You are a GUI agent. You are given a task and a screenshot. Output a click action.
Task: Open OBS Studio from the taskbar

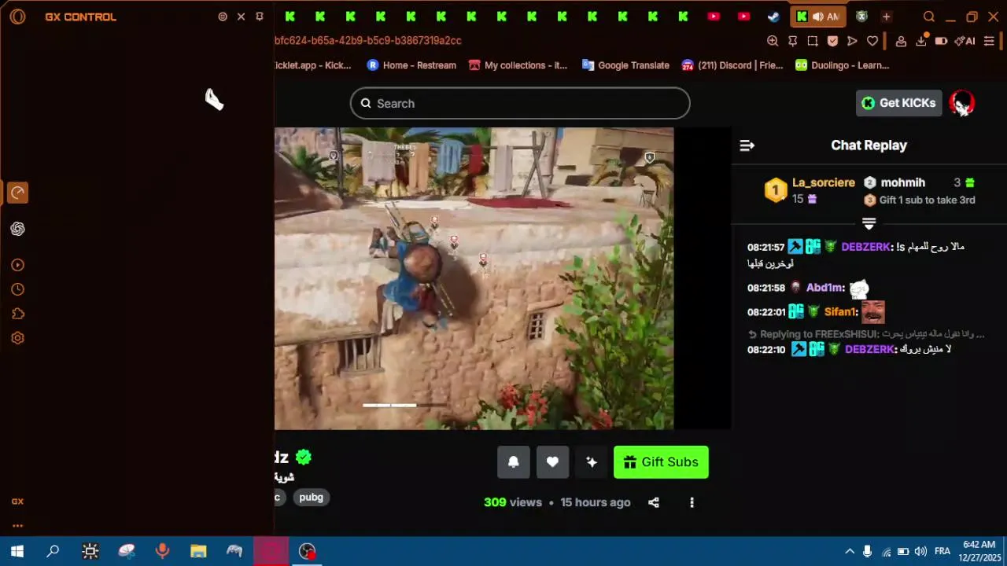point(307,551)
